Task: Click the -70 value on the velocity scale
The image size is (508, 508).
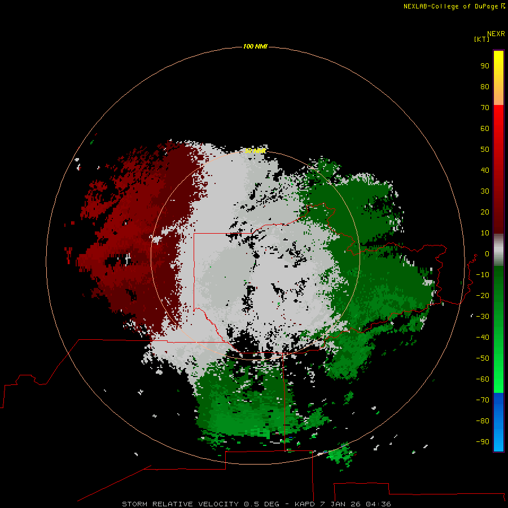Action: 483,400
